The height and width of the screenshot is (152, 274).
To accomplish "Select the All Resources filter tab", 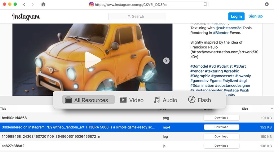I will click(88, 100).
